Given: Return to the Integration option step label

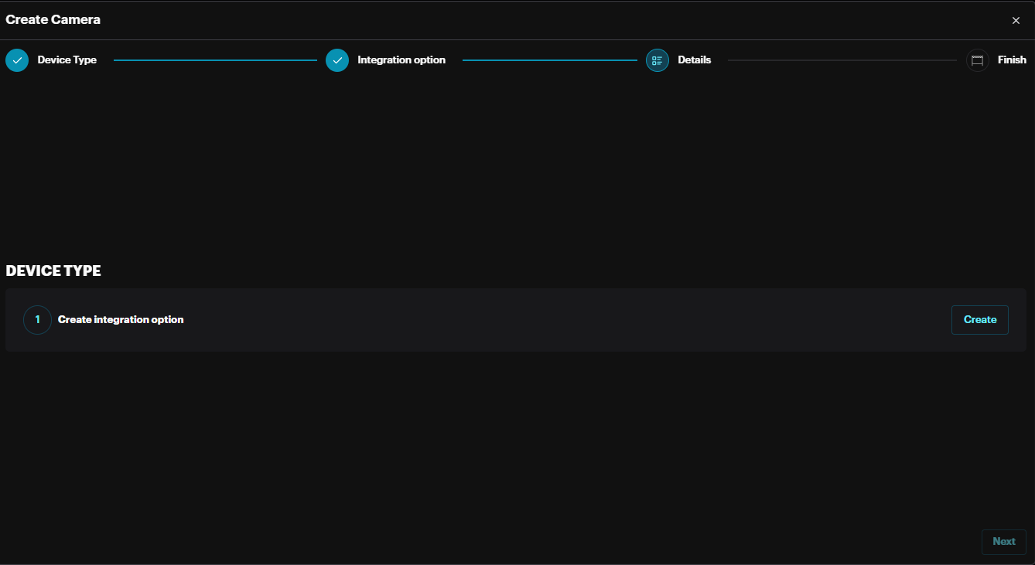Looking at the screenshot, I should point(401,60).
